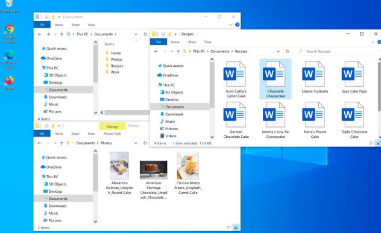381x233 pixels.
Task: Open Firefox desktop shortcut
Action: 9,83
